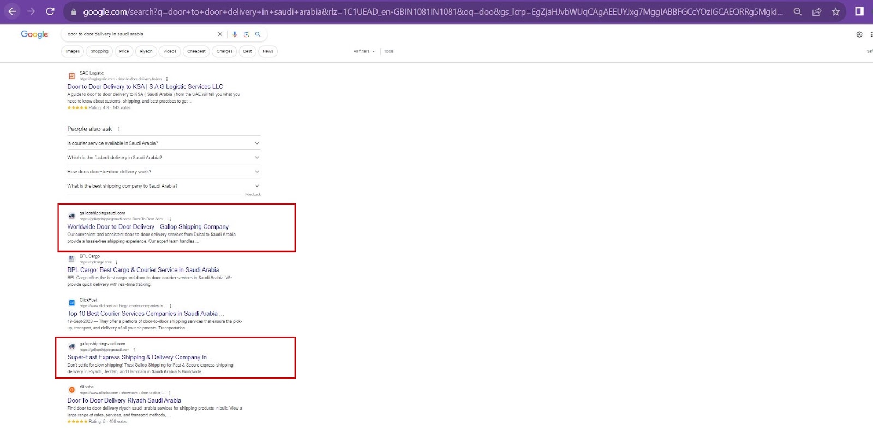Expand 'Is courier service available in Saudi Arabia?'
Screen dimensions: 873x432
point(164,143)
